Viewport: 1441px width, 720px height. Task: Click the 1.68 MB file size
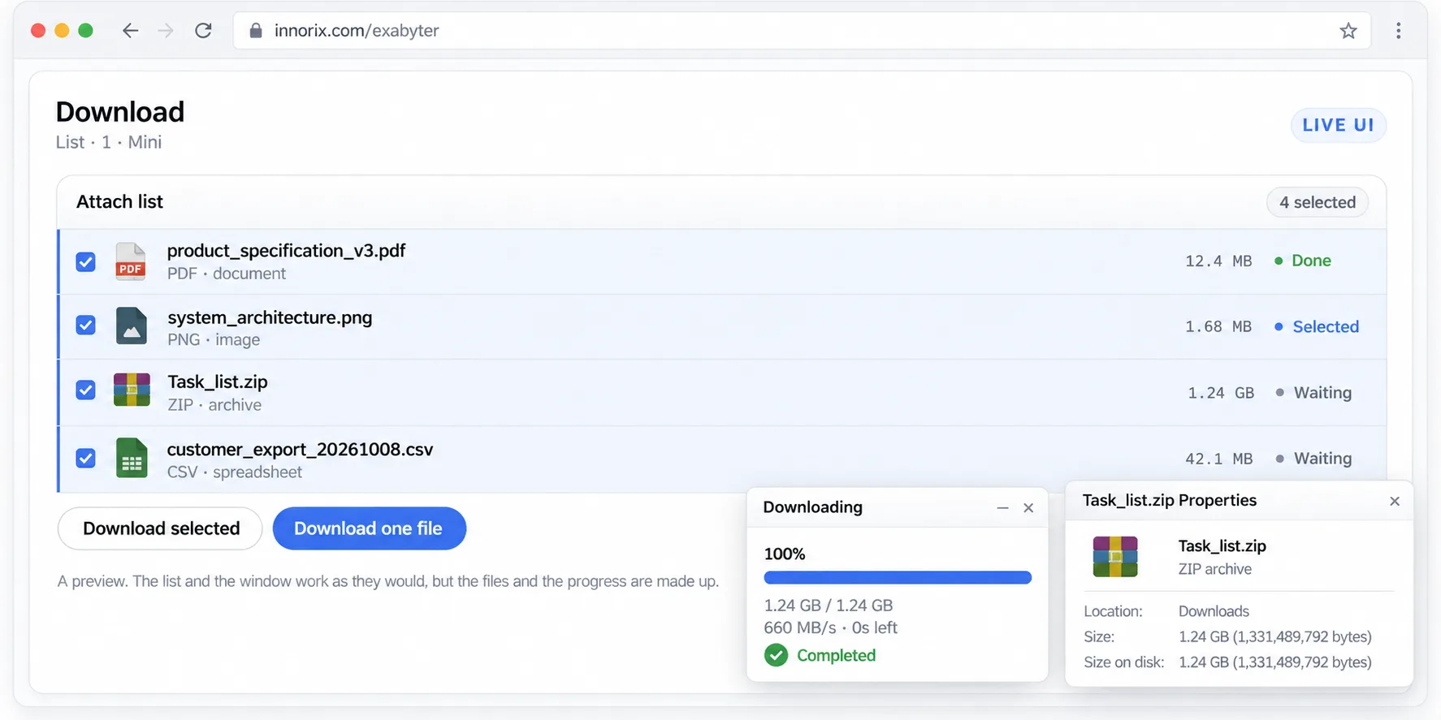pyautogui.click(x=1218, y=327)
